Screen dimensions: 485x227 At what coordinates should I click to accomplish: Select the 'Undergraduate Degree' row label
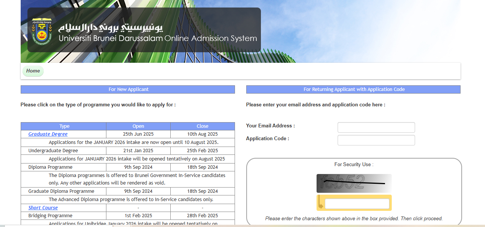point(53,151)
